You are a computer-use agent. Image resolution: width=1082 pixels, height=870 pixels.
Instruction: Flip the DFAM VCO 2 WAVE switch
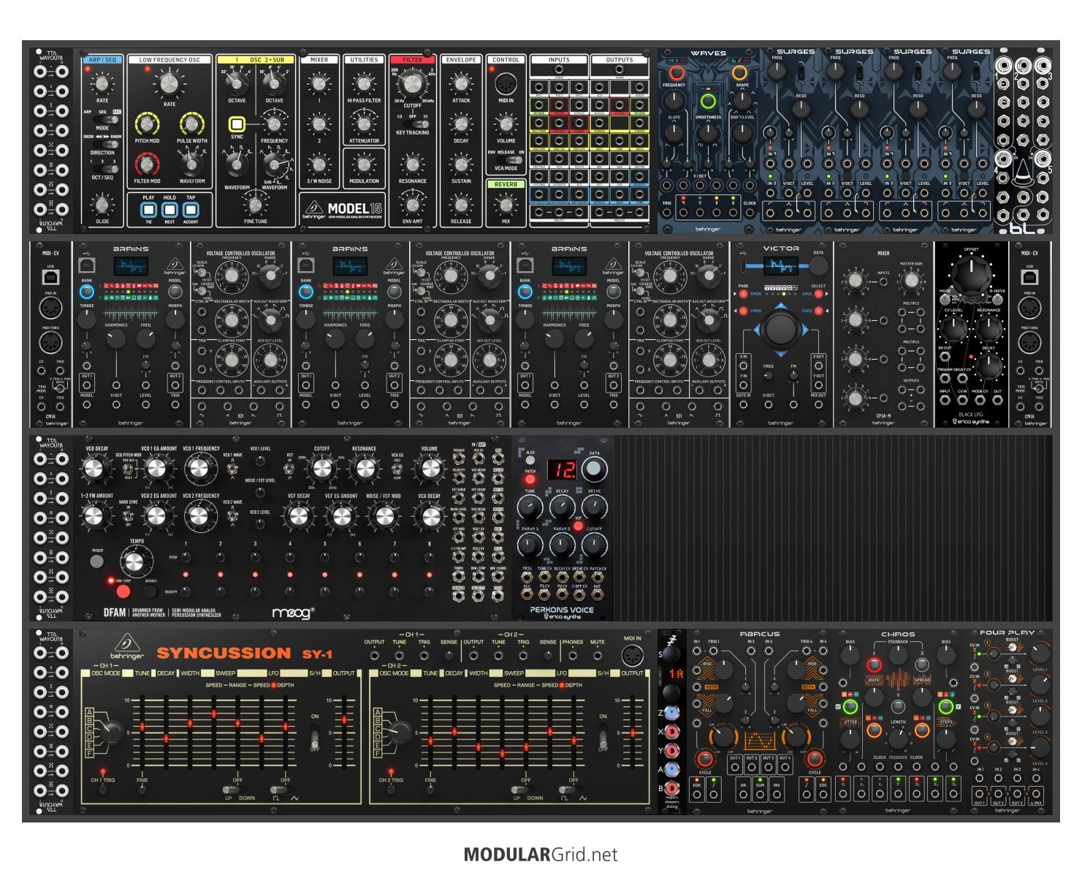click(x=232, y=517)
